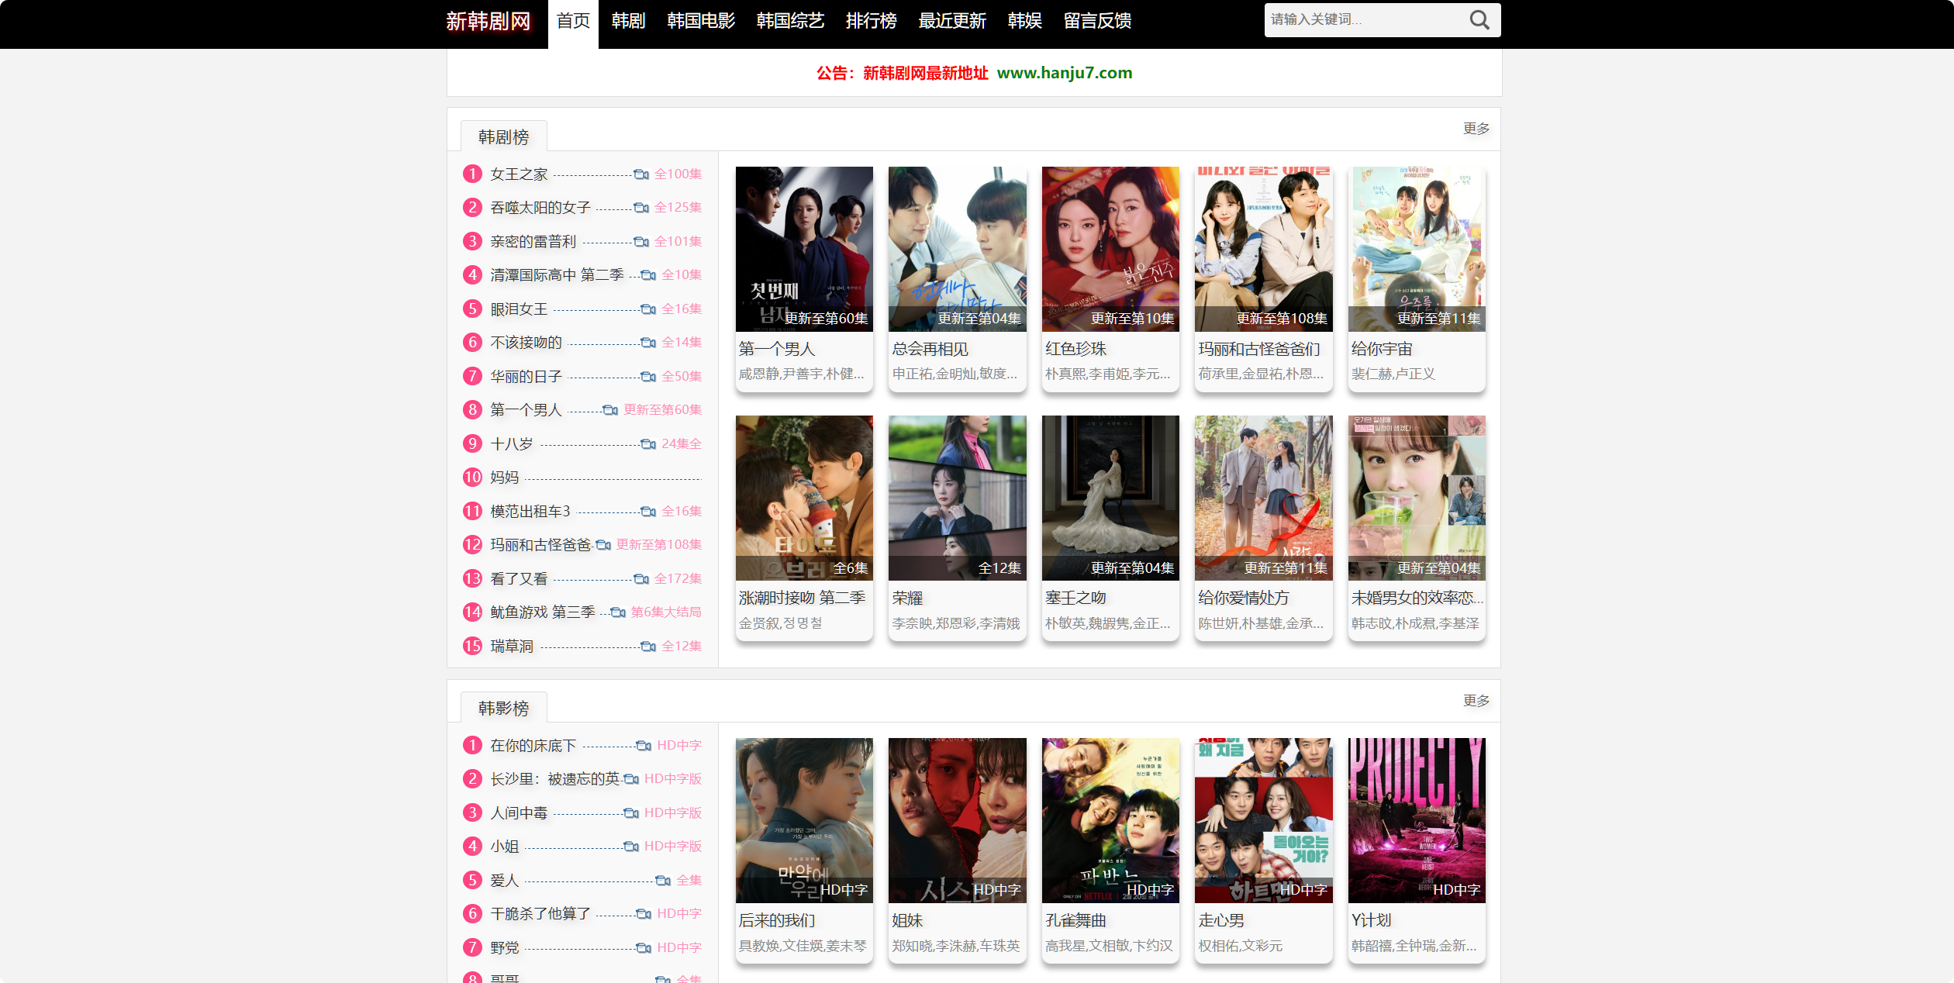Click camera icon next to 在你的床底下
This screenshot has height=983, width=1954.
[x=644, y=746]
